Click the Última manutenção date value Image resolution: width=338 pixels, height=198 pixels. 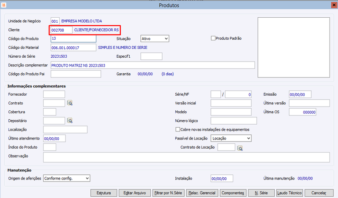point(305,179)
